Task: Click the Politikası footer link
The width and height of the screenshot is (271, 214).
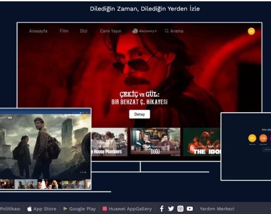Action: click(10, 209)
